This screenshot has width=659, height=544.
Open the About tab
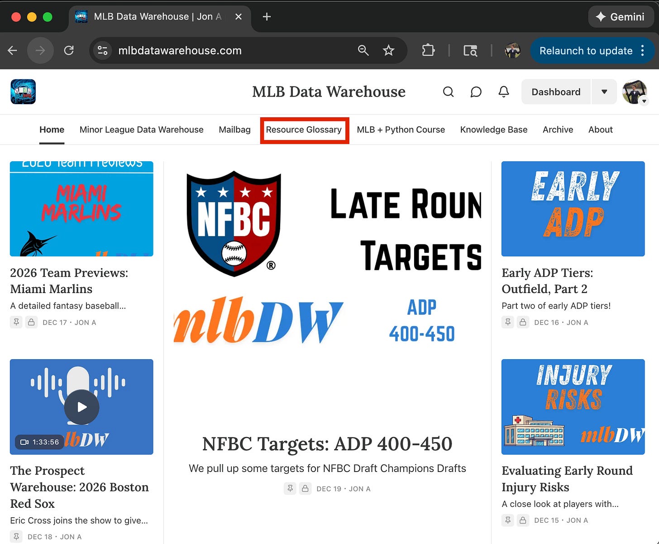[600, 130]
